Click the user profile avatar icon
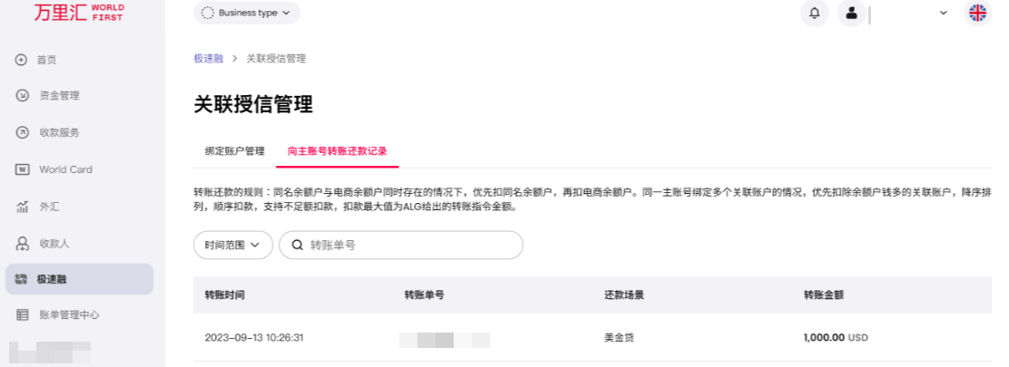The width and height of the screenshot is (1009, 367). click(x=851, y=13)
